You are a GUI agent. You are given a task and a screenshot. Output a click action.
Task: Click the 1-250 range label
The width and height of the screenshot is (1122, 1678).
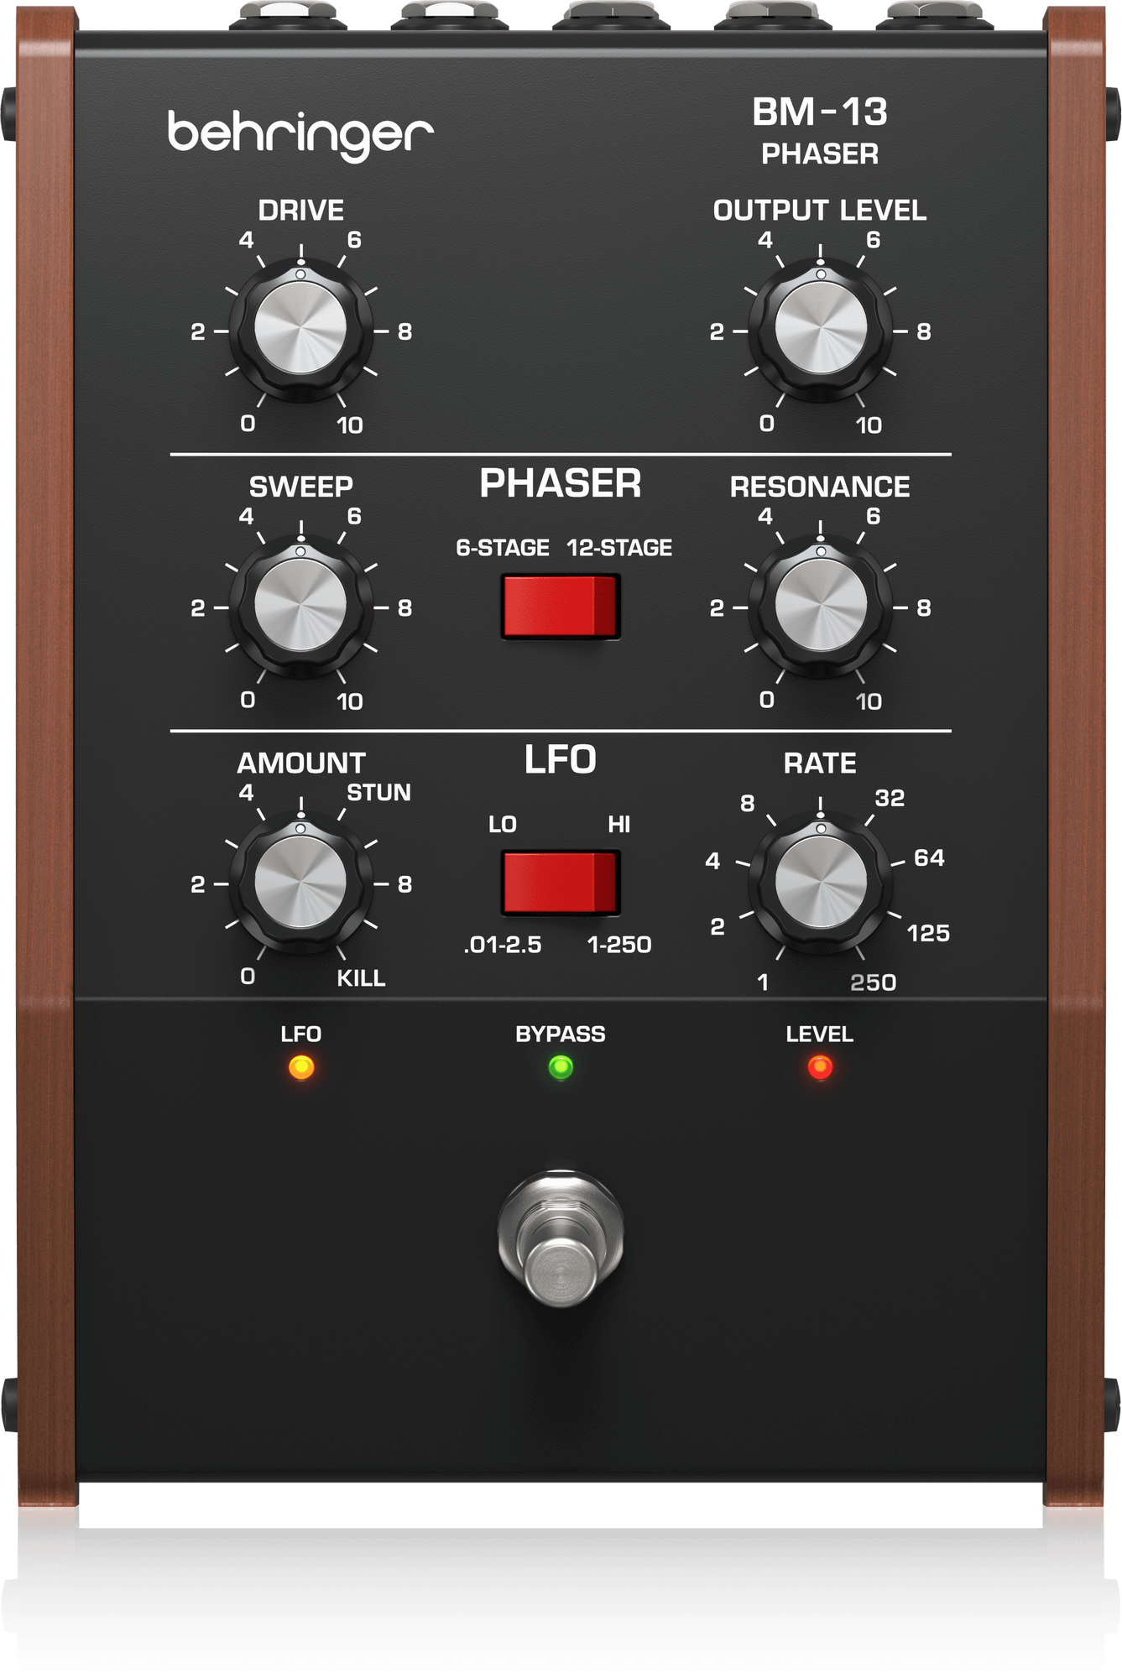619,945
